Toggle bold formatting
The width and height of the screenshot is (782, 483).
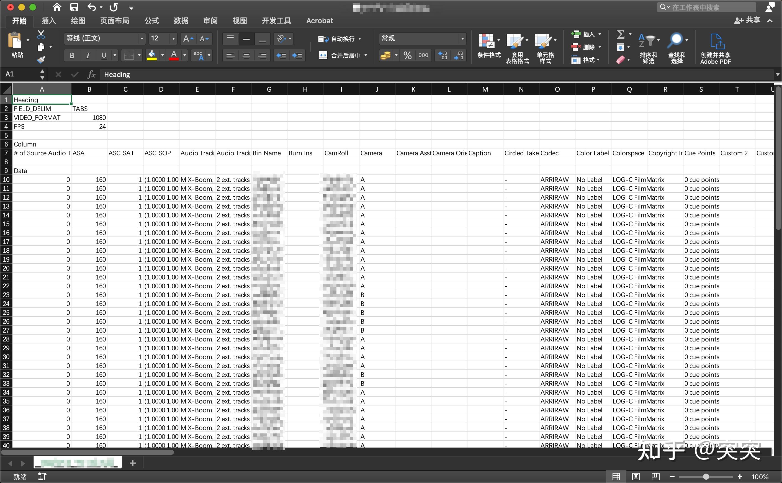coord(72,56)
